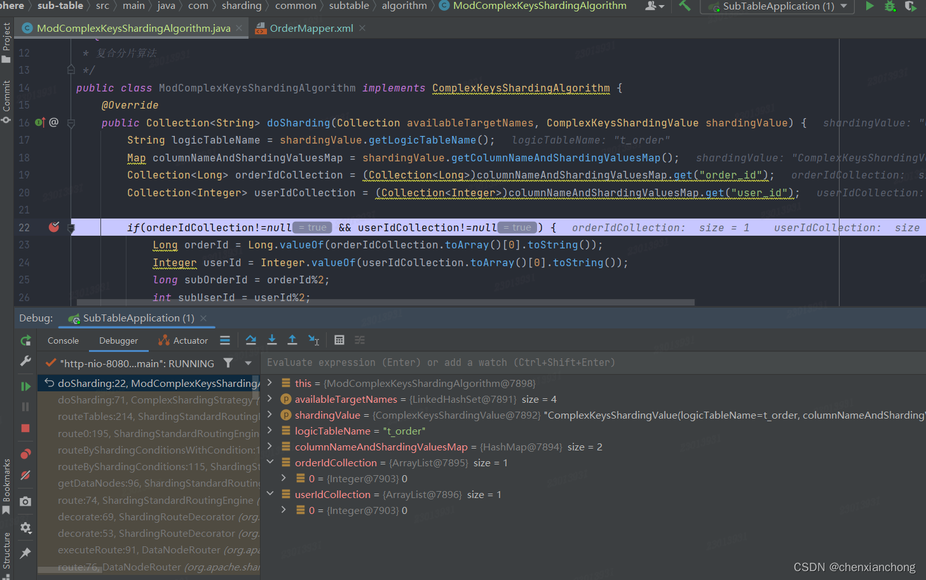Select the http-nio-8080 main RUNNING thread
Viewport: 926px width, 580px height.
tap(130, 363)
